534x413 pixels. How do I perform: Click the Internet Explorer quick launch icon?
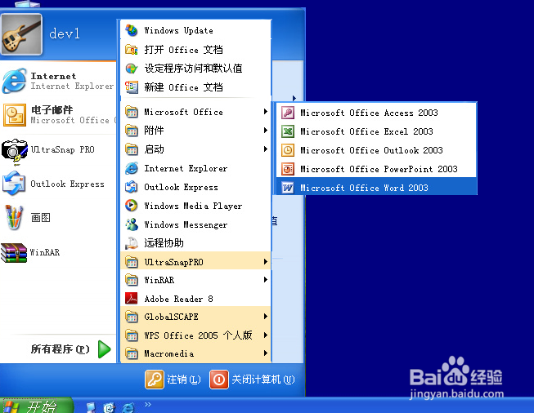[x=128, y=407]
